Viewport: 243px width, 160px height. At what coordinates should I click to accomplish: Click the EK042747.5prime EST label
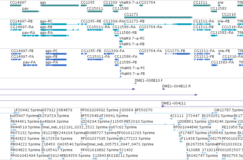pos(202,156)
